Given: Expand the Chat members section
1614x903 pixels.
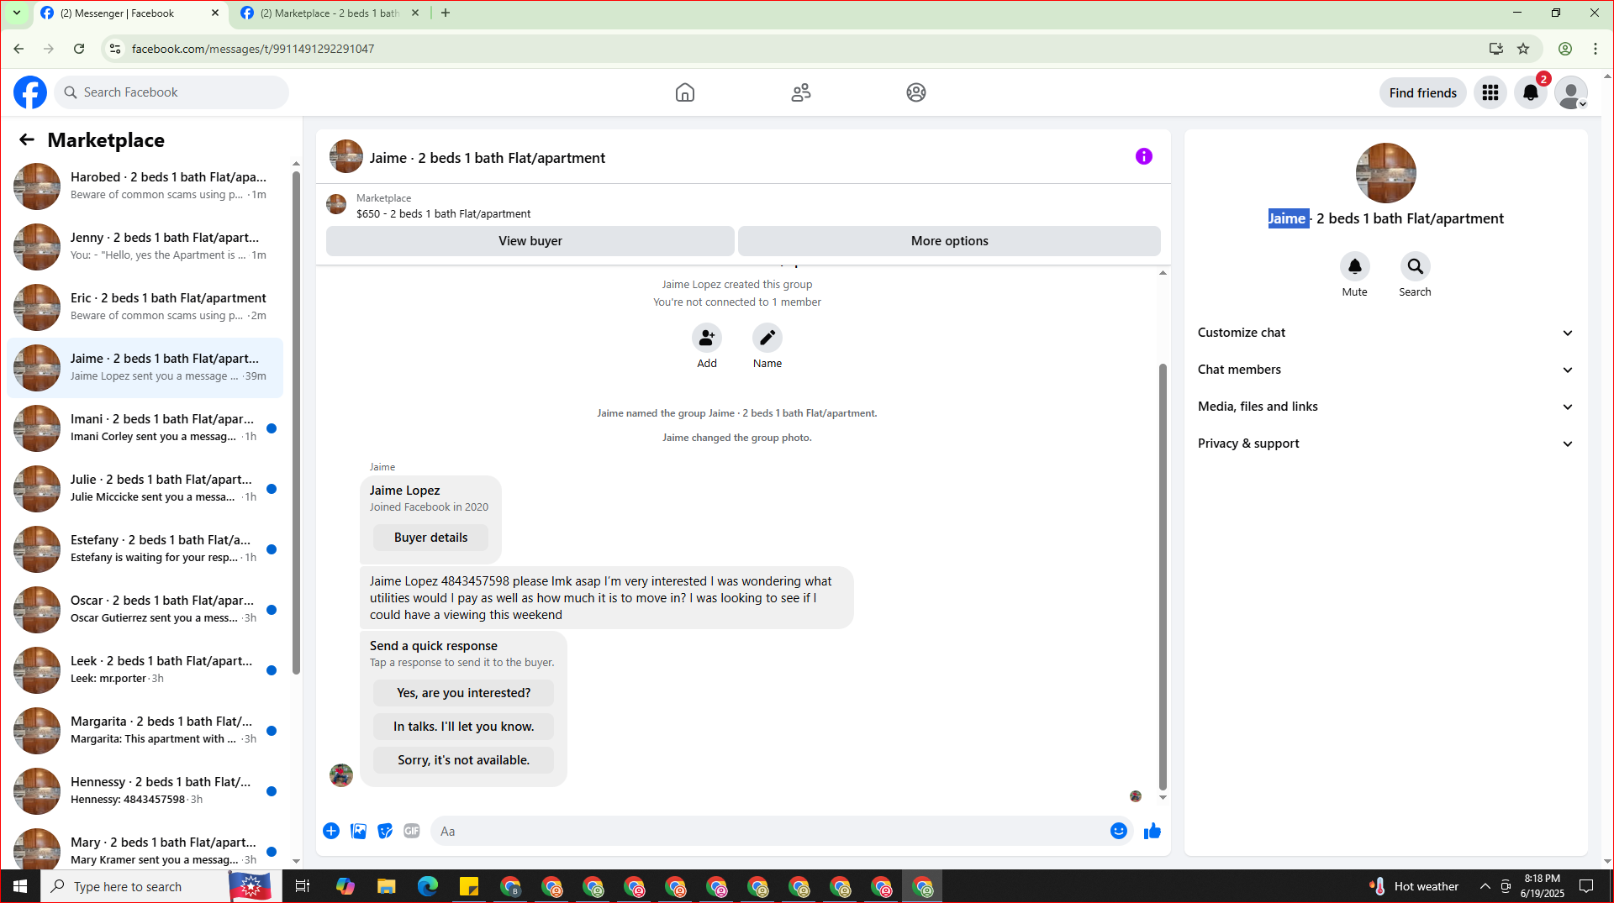Looking at the screenshot, I should pos(1385,370).
